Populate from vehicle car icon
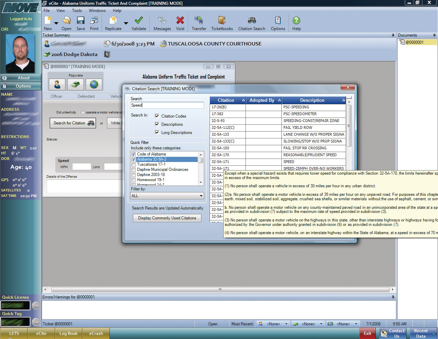Viewport: 438px width, 339px height. pyautogui.click(x=76, y=84)
